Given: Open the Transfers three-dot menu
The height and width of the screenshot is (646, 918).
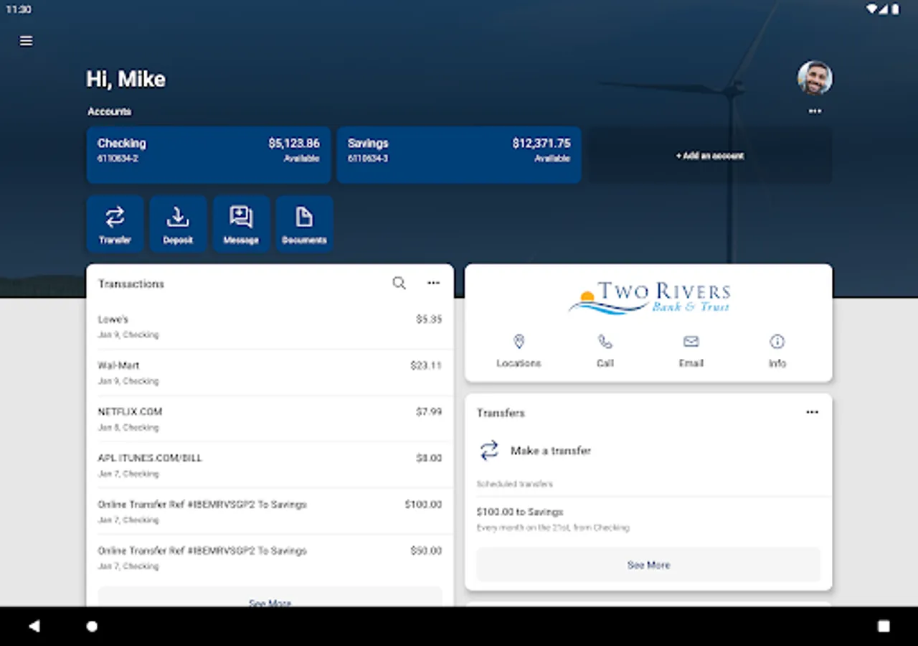Looking at the screenshot, I should pos(812,413).
